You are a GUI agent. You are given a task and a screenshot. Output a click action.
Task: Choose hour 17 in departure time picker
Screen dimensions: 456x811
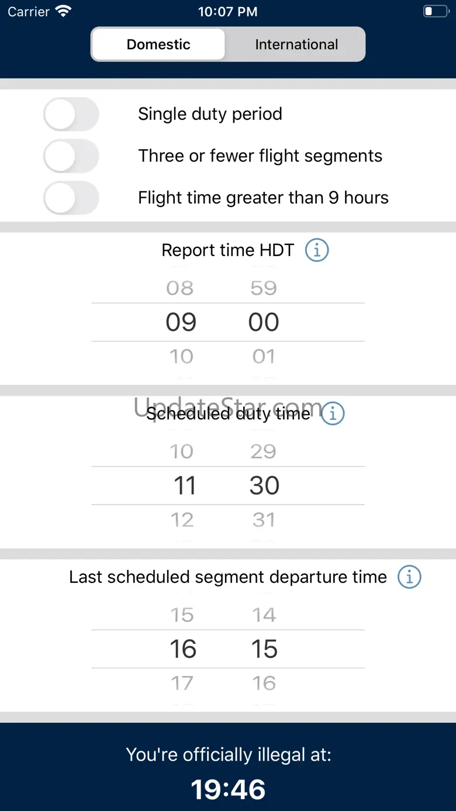pos(182,683)
